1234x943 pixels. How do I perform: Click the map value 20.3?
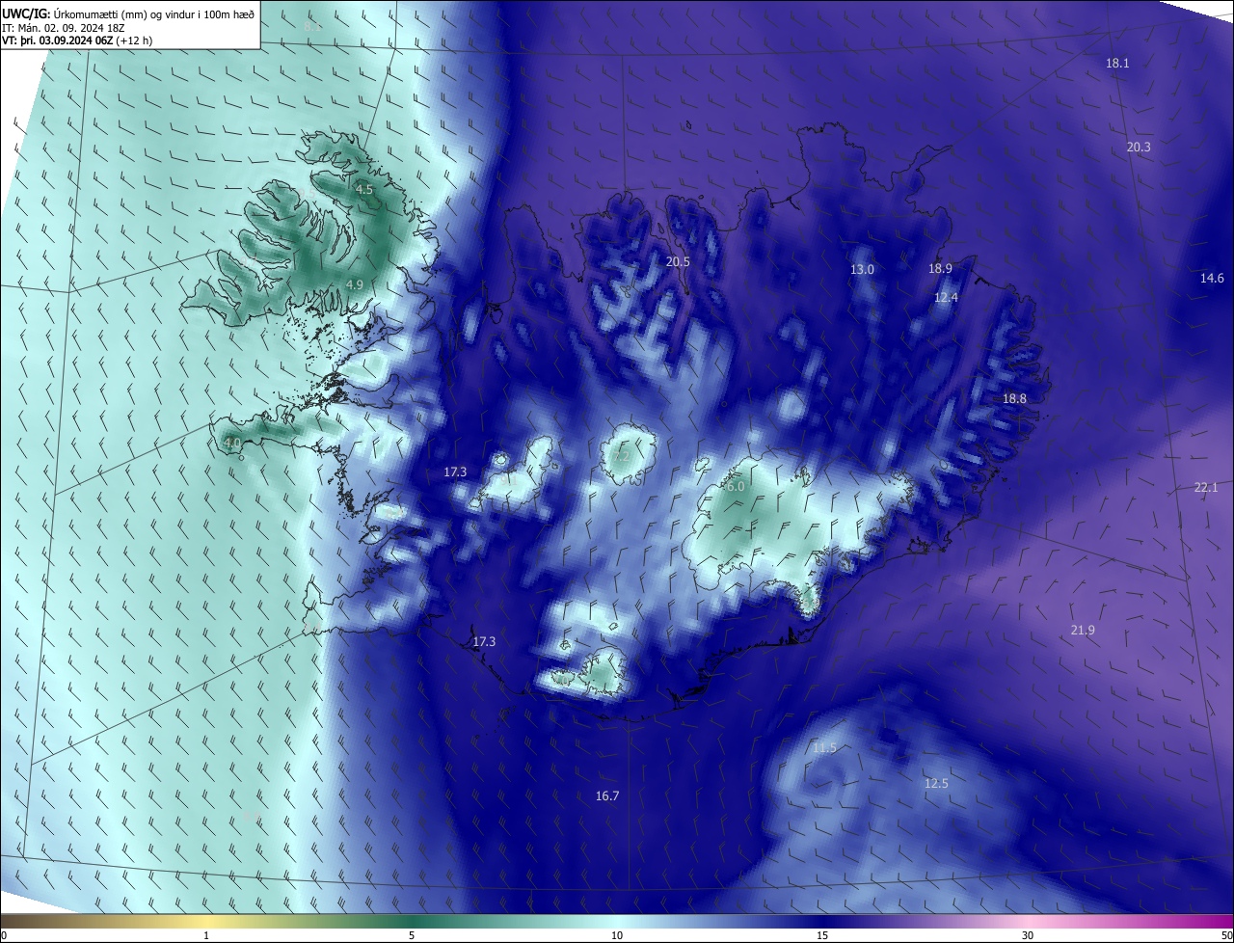(1139, 147)
